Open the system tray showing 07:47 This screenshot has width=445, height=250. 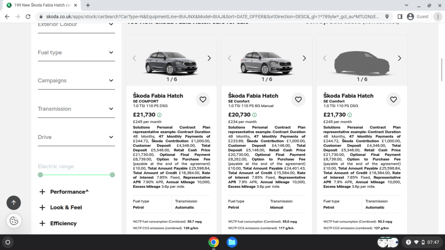tap(422, 242)
